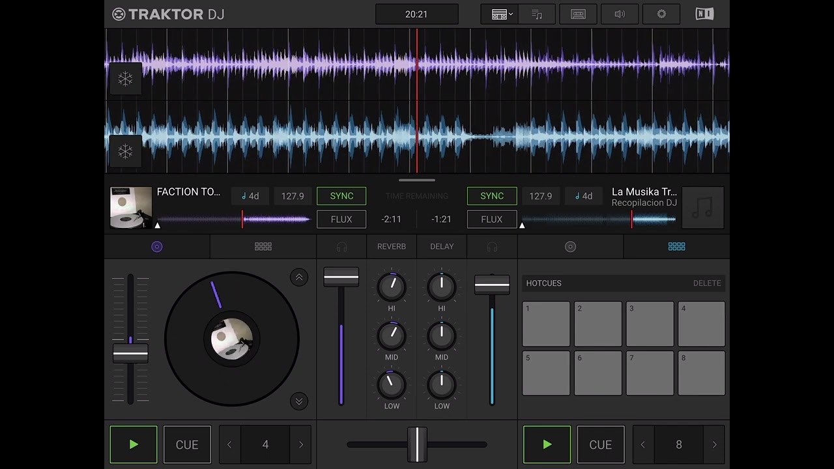The height and width of the screenshot is (469, 834).
Task: Click the left channel HI knob
Action: coord(392,287)
